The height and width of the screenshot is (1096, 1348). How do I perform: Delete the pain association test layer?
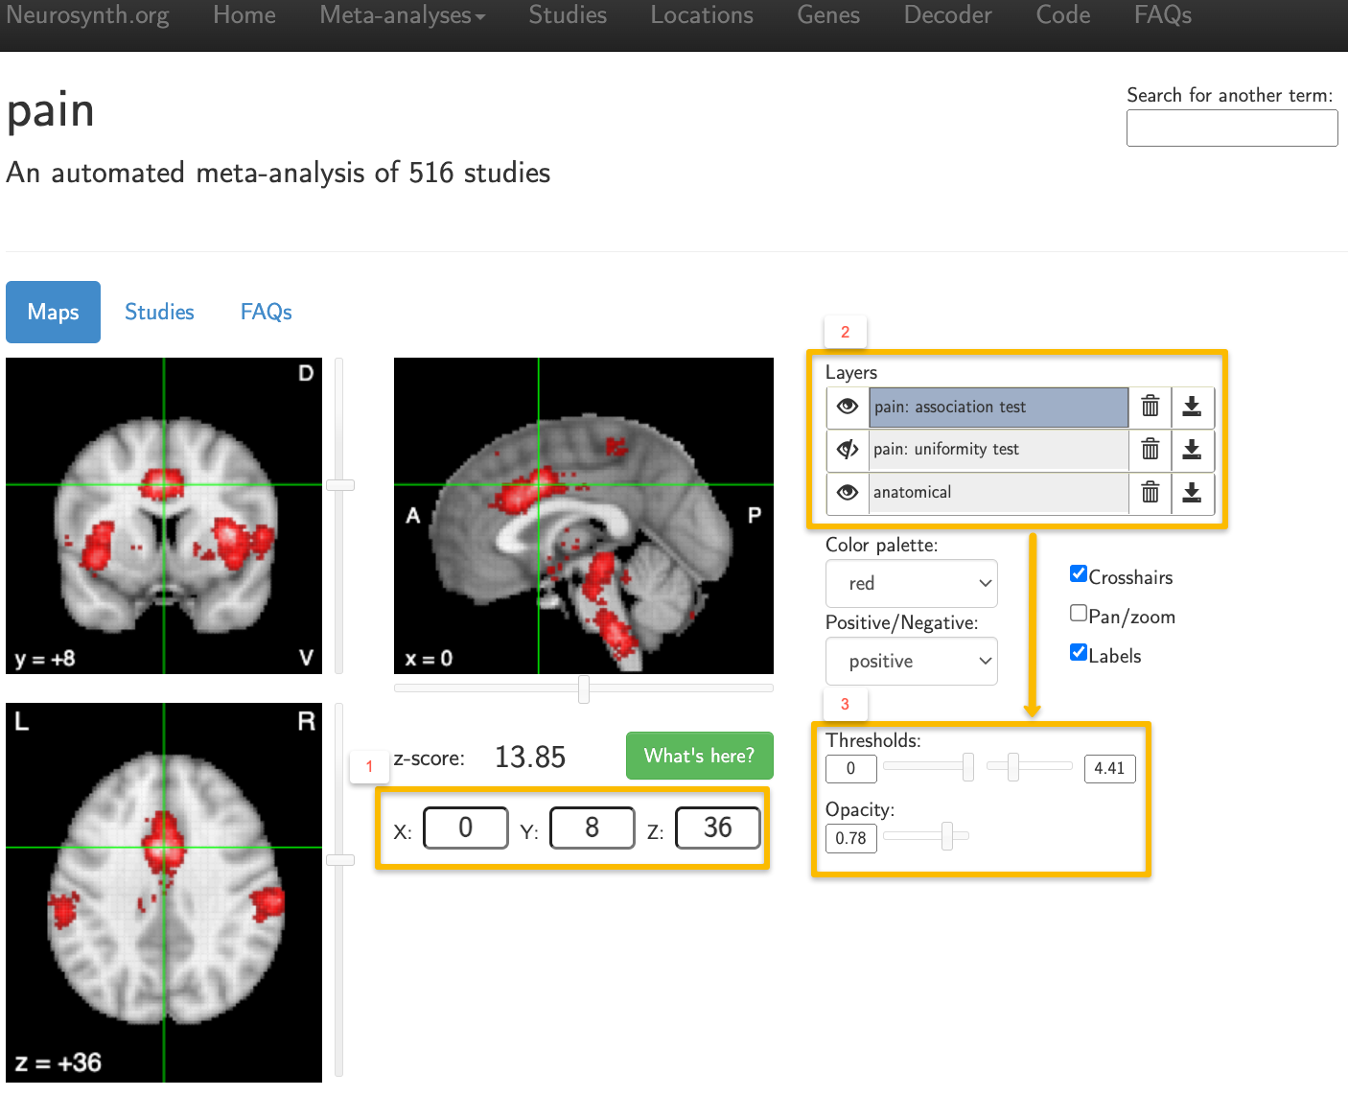(1150, 407)
